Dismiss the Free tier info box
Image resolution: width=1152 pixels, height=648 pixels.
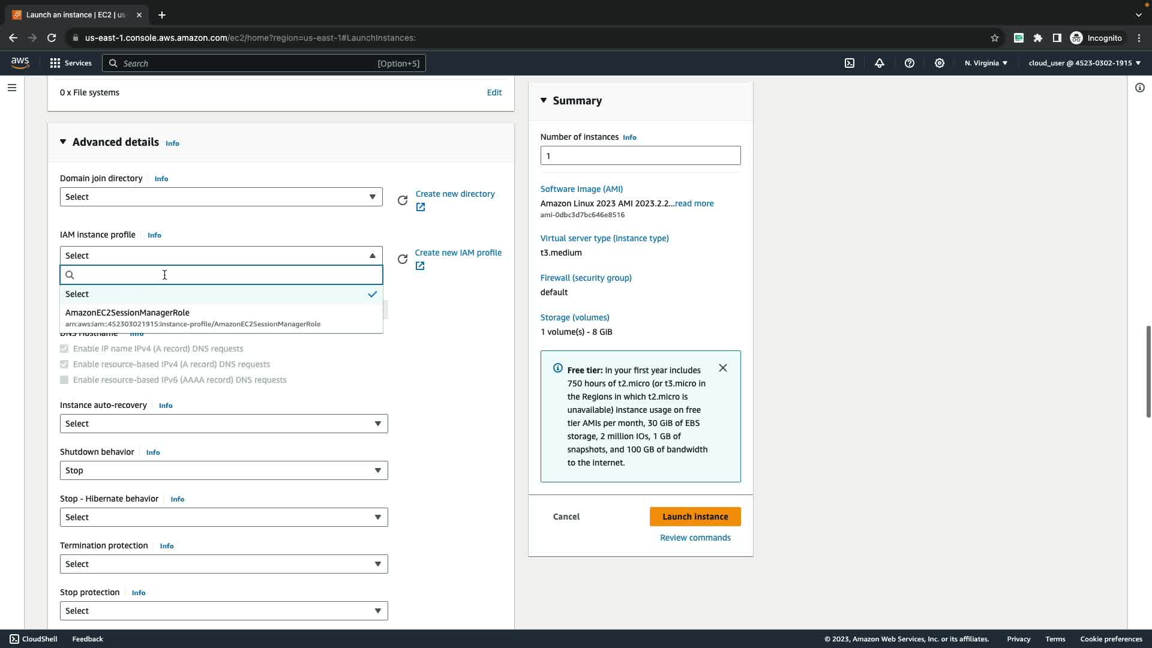tap(723, 368)
